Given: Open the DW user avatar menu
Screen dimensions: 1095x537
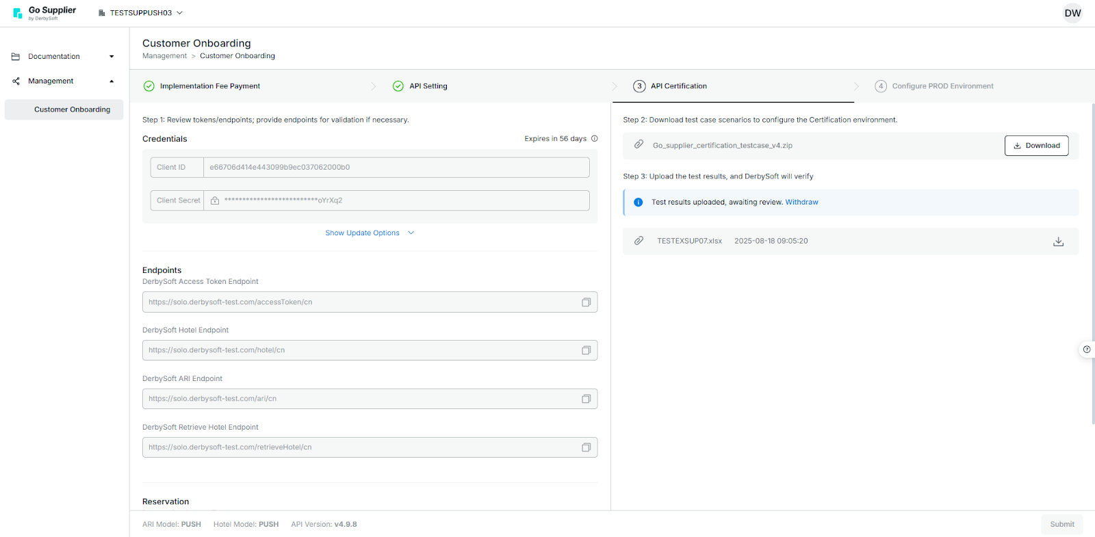Looking at the screenshot, I should coord(1072,13).
